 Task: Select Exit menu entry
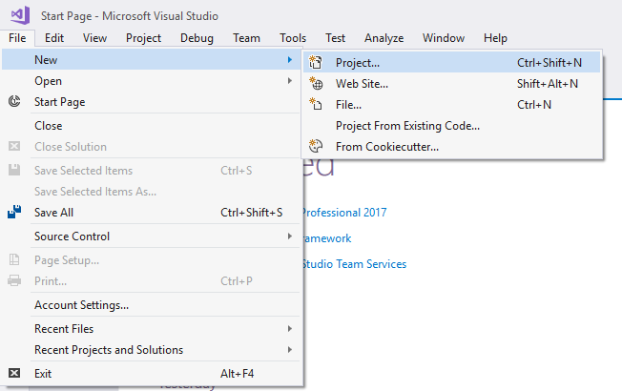[x=151, y=373]
